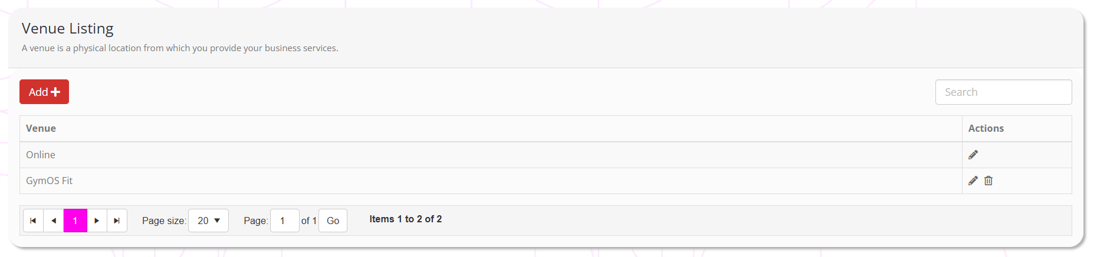The image size is (1097, 257).
Task: Click the Add venue button
Action: point(44,92)
